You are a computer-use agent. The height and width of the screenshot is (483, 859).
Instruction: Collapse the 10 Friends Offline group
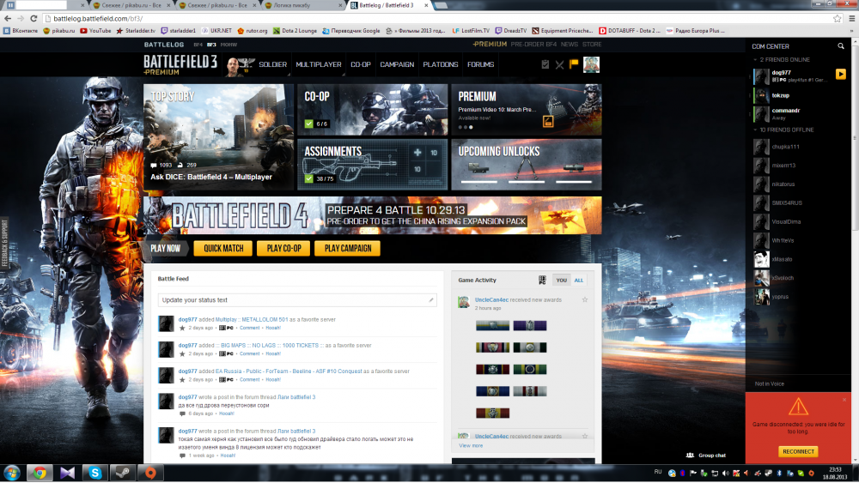[x=755, y=130]
